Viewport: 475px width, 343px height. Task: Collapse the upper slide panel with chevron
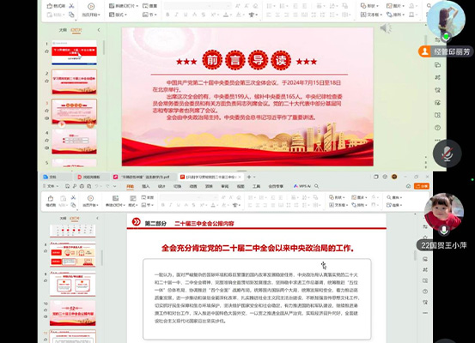coord(99,30)
